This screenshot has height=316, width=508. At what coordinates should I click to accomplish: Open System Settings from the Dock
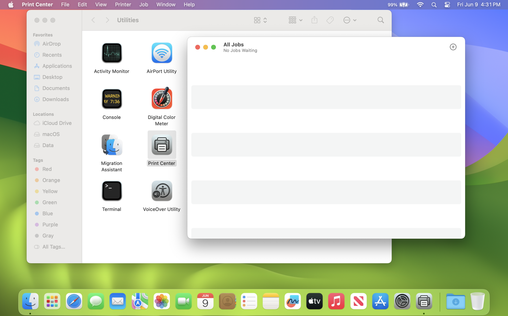click(x=402, y=301)
